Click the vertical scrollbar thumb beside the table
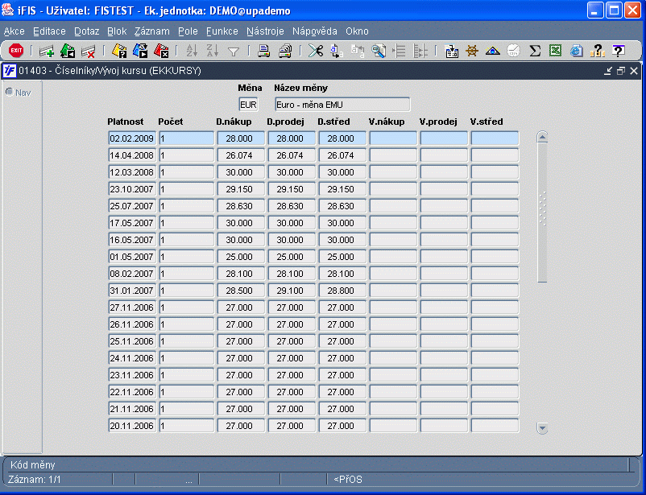The width and height of the screenshot is (646, 495). pos(542,212)
